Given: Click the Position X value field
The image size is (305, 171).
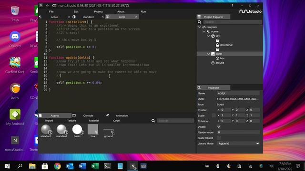Looking at the screenshot, I should click(x=226, y=110).
